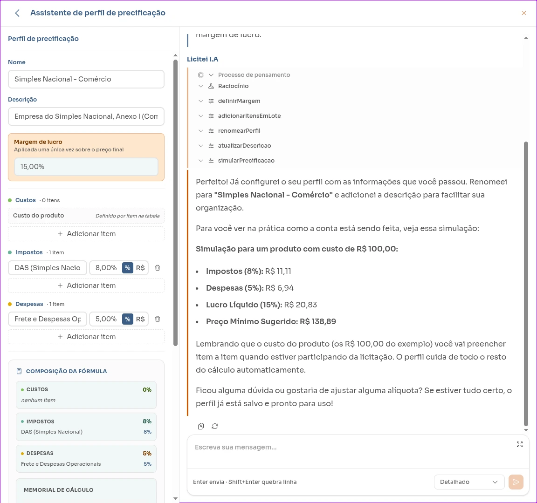Viewport: 537px width, 503px height.
Task: Switch DAS tax value to R$ mode
Action: 140,268
